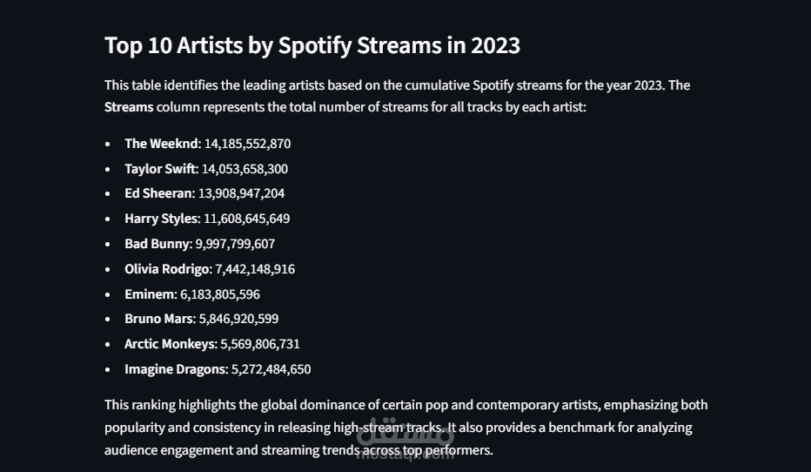
Task: Click The Weeknd's stream count 14,185,552,870
Action: click(x=247, y=144)
